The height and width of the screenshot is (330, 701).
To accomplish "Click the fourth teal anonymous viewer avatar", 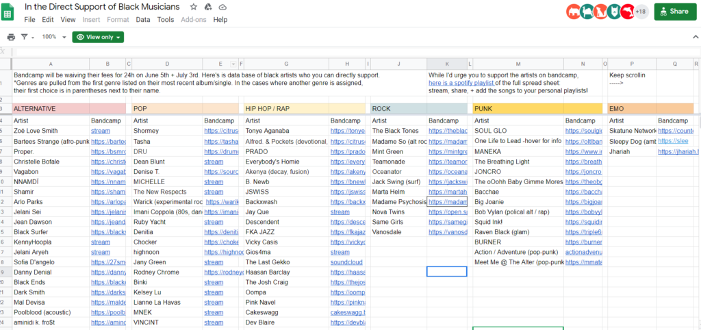I will [x=614, y=12].
